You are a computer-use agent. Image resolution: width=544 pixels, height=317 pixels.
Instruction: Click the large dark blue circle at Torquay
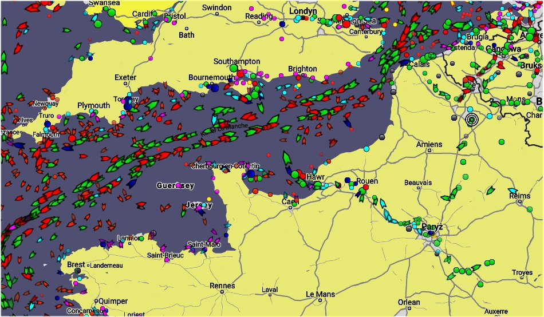[x=127, y=106]
